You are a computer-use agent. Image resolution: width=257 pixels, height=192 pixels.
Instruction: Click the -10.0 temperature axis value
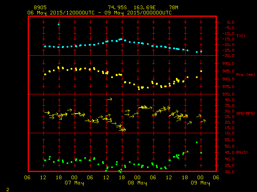tap(228, 34)
